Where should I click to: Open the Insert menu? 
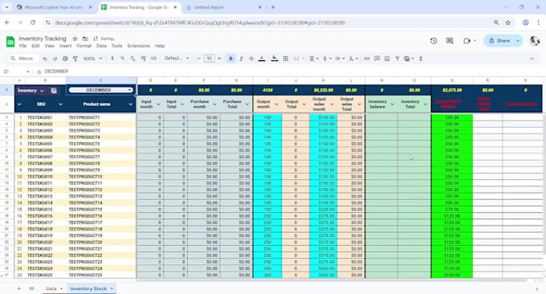coord(65,46)
